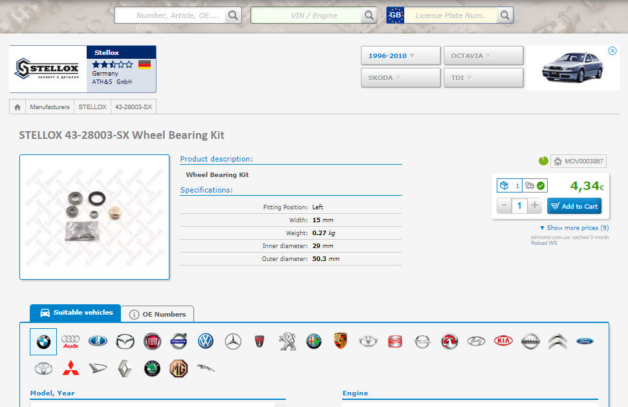Expand Show more prices link
This screenshot has width=628, height=407.
tap(574, 228)
